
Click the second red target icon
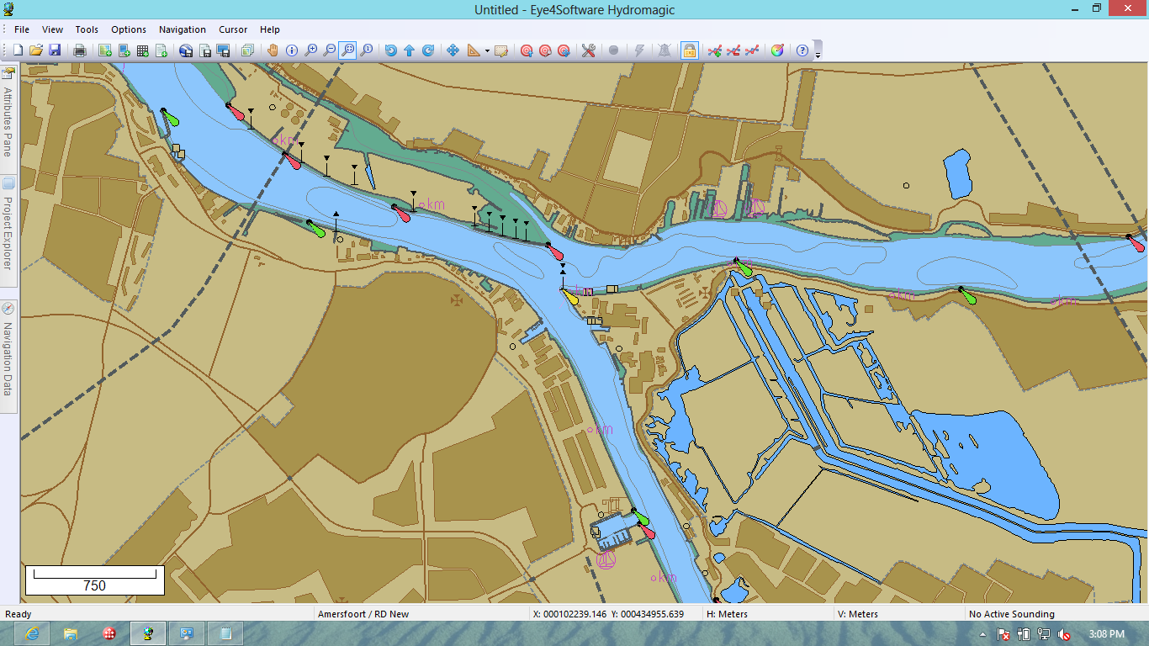coord(545,50)
